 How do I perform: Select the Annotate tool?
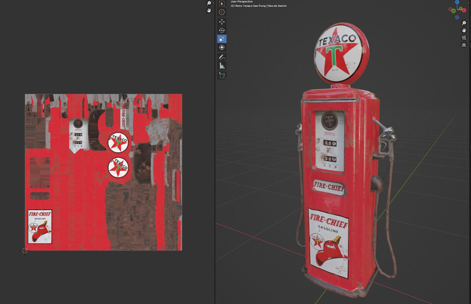[x=222, y=57]
